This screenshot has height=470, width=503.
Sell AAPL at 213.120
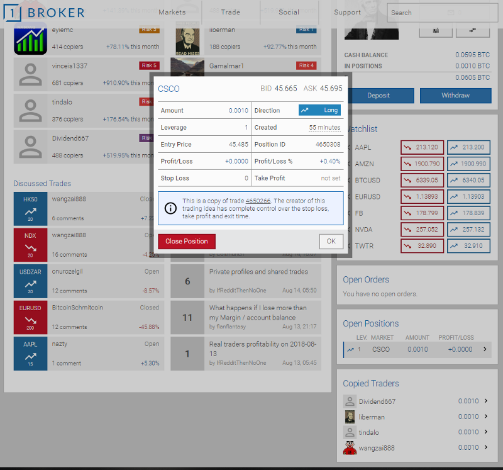pyautogui.click(x=422, y=147)
